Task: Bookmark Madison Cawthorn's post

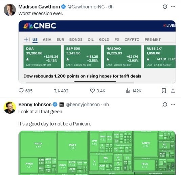Action: click(164, 91)
